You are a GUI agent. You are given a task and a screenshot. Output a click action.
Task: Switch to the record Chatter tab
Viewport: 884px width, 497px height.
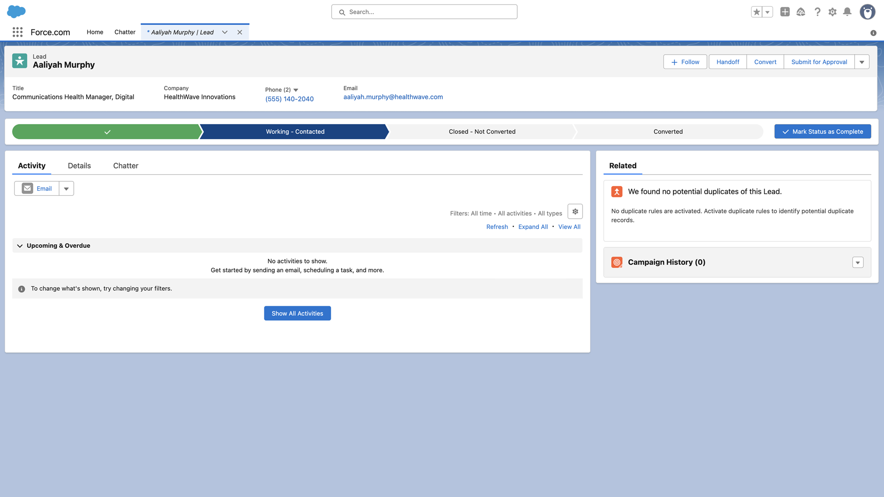126,166
